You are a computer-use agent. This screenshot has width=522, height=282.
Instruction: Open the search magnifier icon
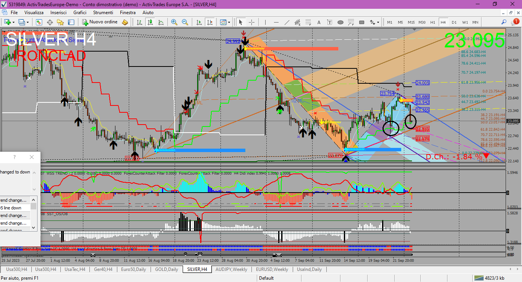tap(504, 22)
